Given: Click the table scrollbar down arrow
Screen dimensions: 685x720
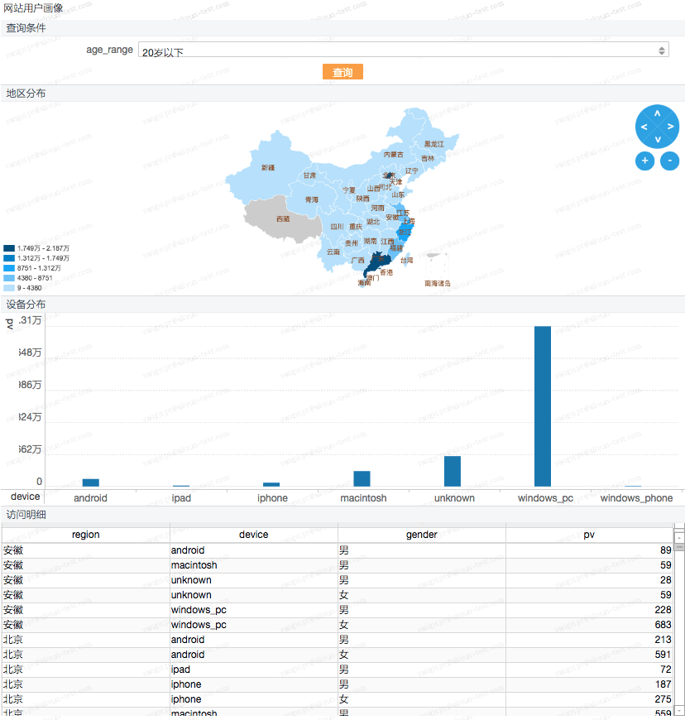Looking at the screenshot, I should point(679,711).
